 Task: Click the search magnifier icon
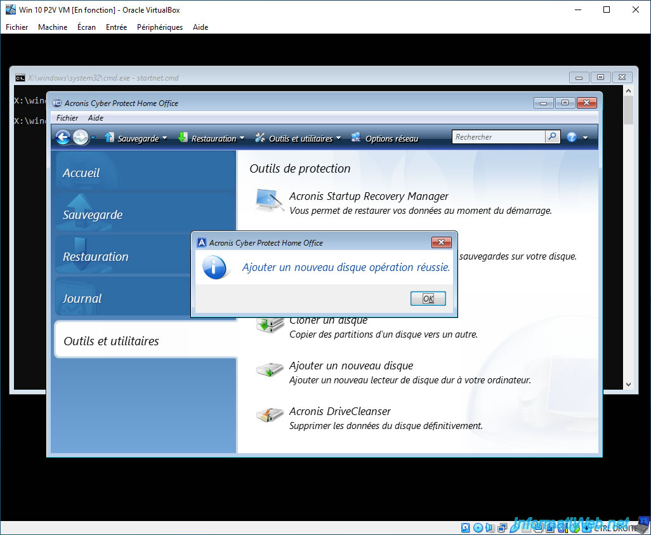click(552, 136)
